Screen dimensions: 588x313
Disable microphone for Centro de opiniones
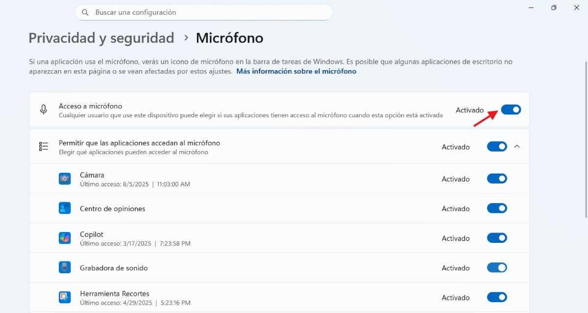point(497,208)
